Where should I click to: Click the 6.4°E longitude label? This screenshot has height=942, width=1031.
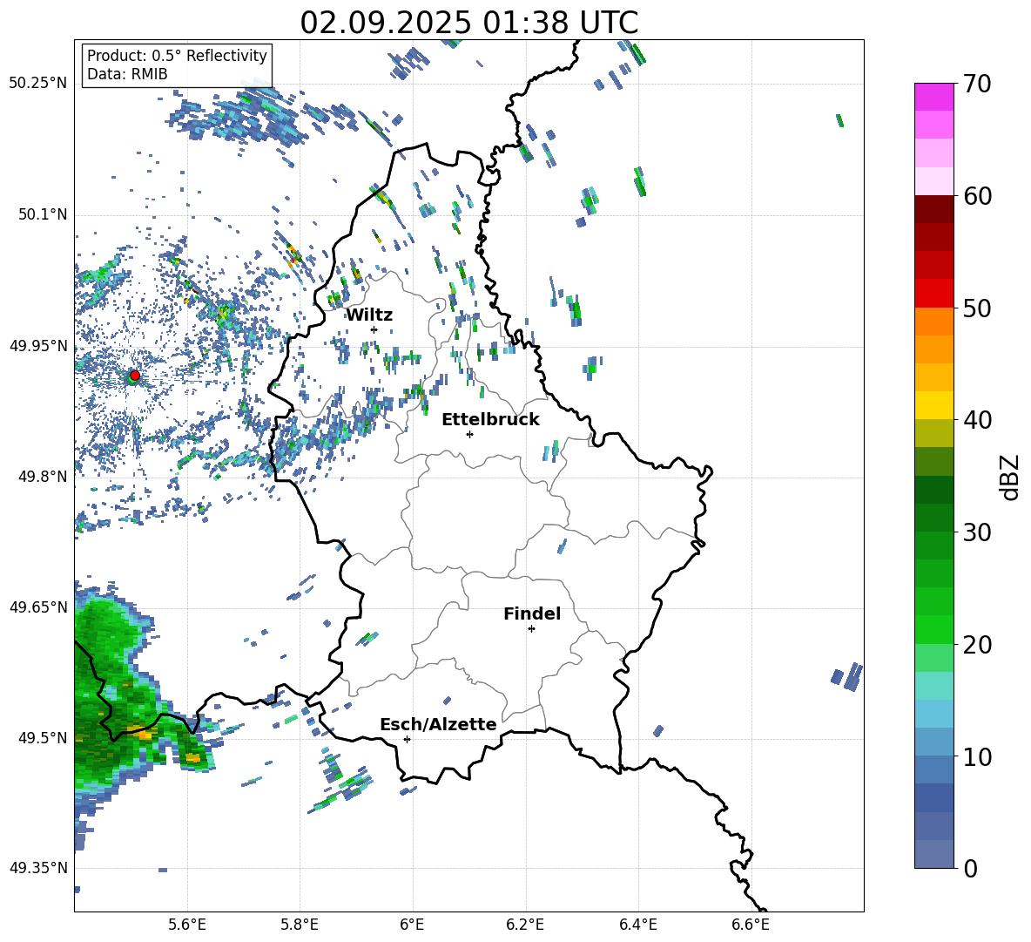[637, 925]
